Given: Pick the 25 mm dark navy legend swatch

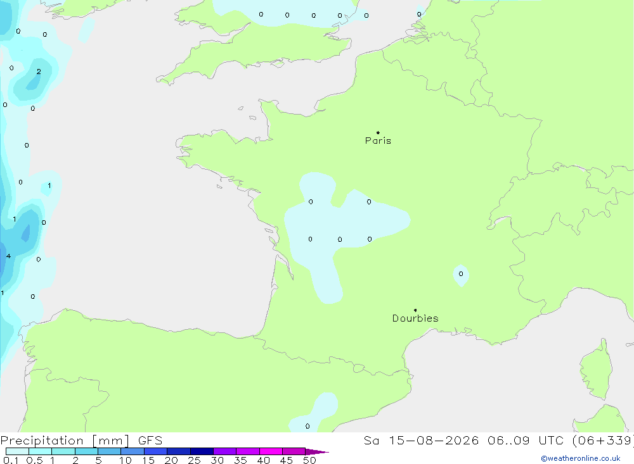Looking at the screenshot, I should [202, 451].
